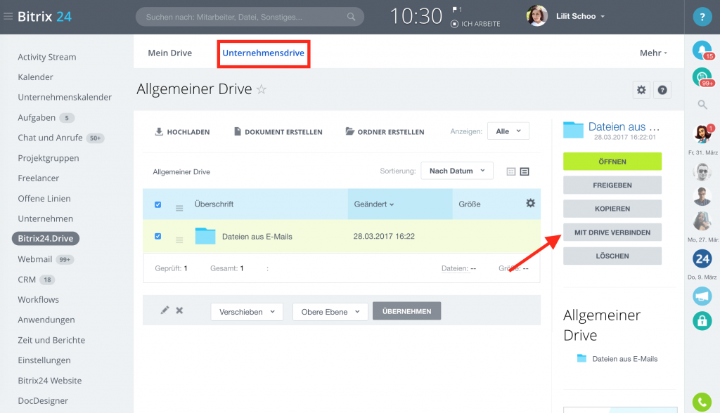Click the X delete icon in bottom action bar
Screen dimensions: 720x413
[x=179, y=310]
